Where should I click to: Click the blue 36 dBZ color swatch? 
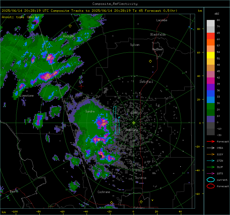click(x=211, y=93)
